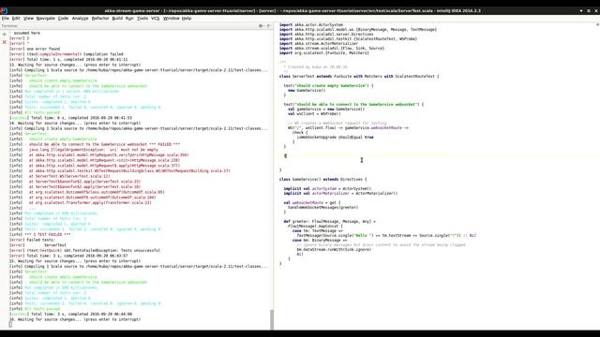600x337 pixels.
Task: Click the '[error] Failed tests:' line
Action: tap(32, 240)
